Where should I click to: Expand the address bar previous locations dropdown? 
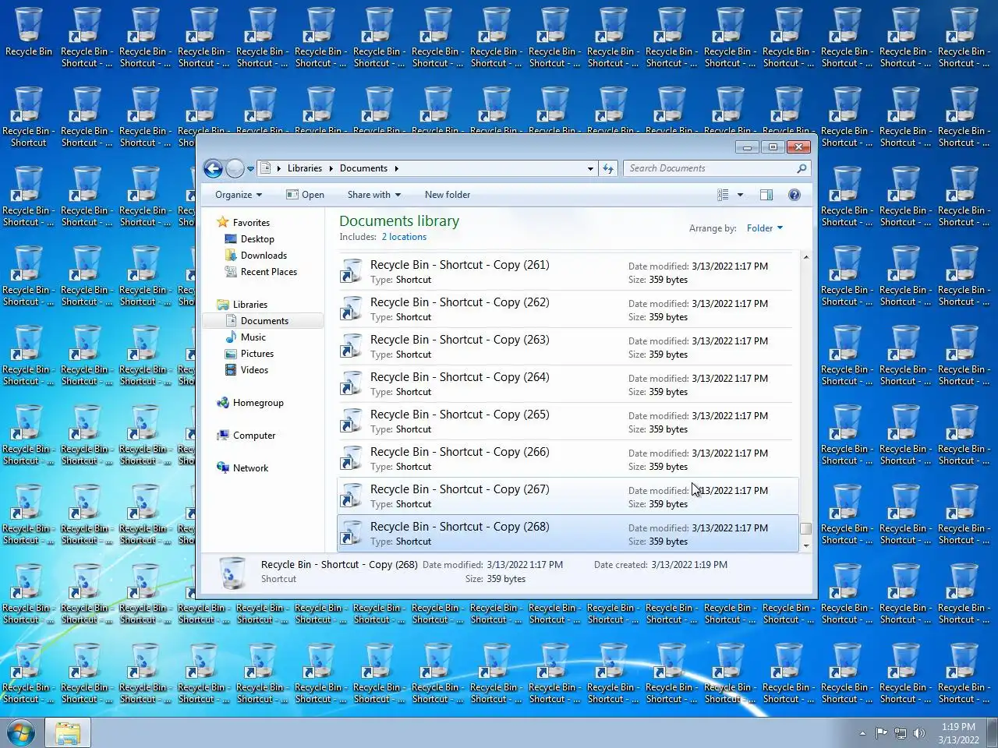[590, 168]
